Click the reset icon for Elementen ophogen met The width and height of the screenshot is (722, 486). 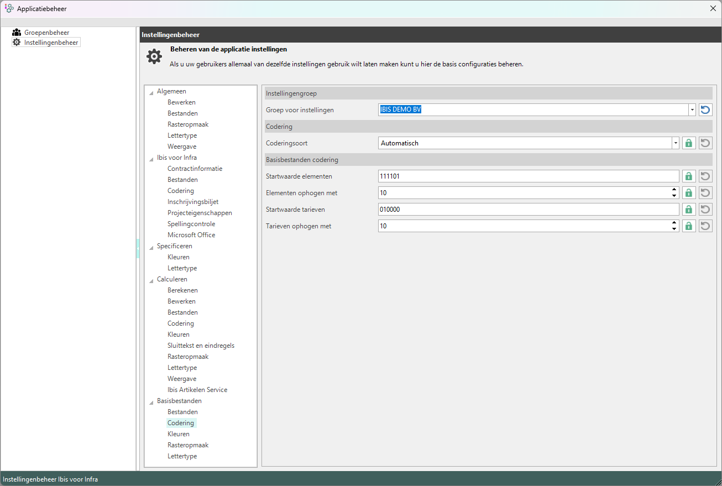point(705,193)
